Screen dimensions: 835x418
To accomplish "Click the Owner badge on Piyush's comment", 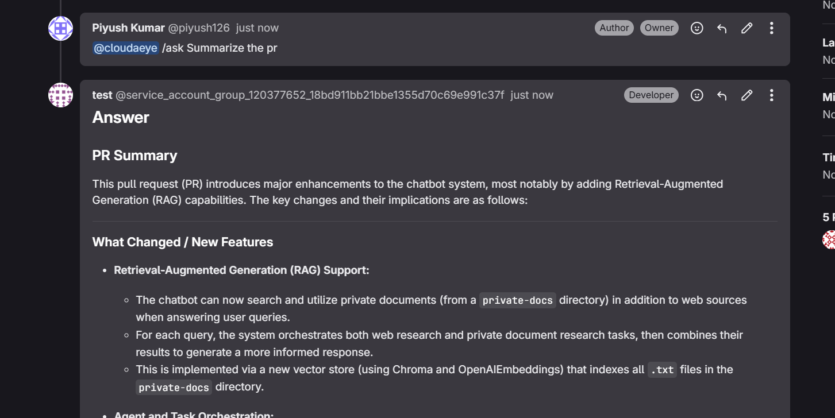I will click(659, 28).
